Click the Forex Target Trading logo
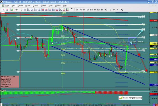158x106 pixels. coord(131,98)
